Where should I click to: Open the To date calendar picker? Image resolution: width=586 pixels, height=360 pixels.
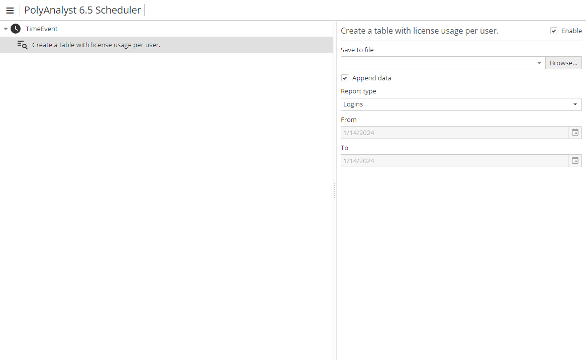click(x=575, y=160)
